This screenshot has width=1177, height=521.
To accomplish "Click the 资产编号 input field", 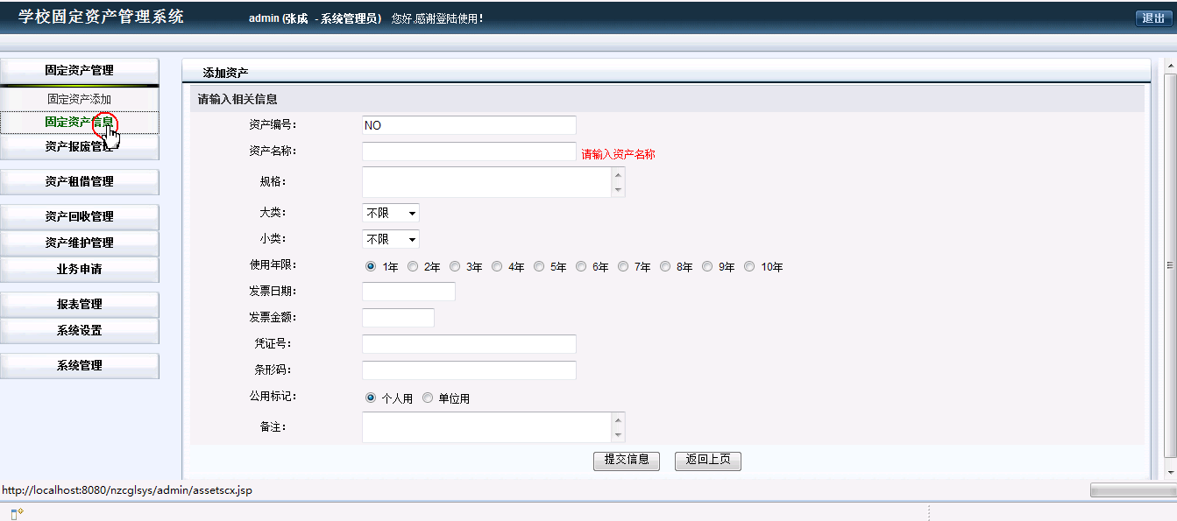I will [469, 125].
